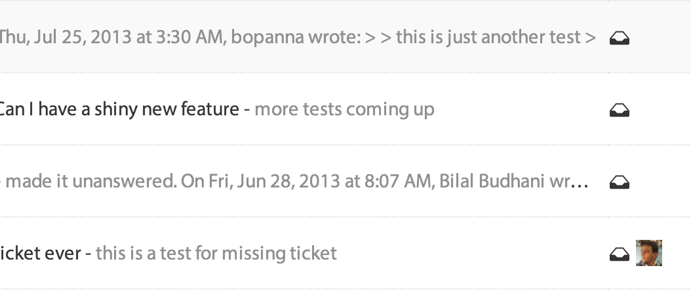This screenshot has width=691, height=291.
Task: Open the "Can I have a shiny new feature" ticket
Action: coord(118,109)
